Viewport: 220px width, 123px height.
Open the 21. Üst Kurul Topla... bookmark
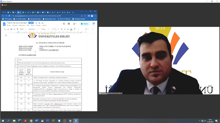(20, 19)
